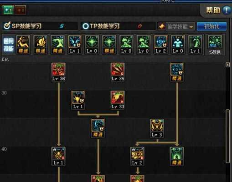The height and width of the screenshot is (182, 232).
Task: Click the 初始化 reset button
Action: (x=211, y=26)
